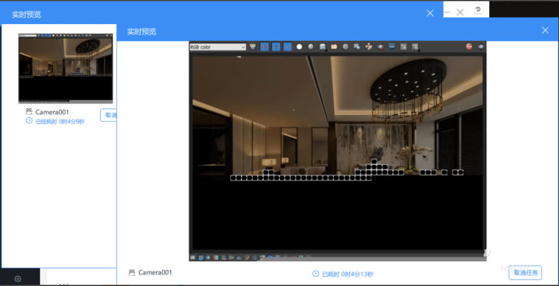
Task: Toggle the blue channel button
Action: (287, 46)
